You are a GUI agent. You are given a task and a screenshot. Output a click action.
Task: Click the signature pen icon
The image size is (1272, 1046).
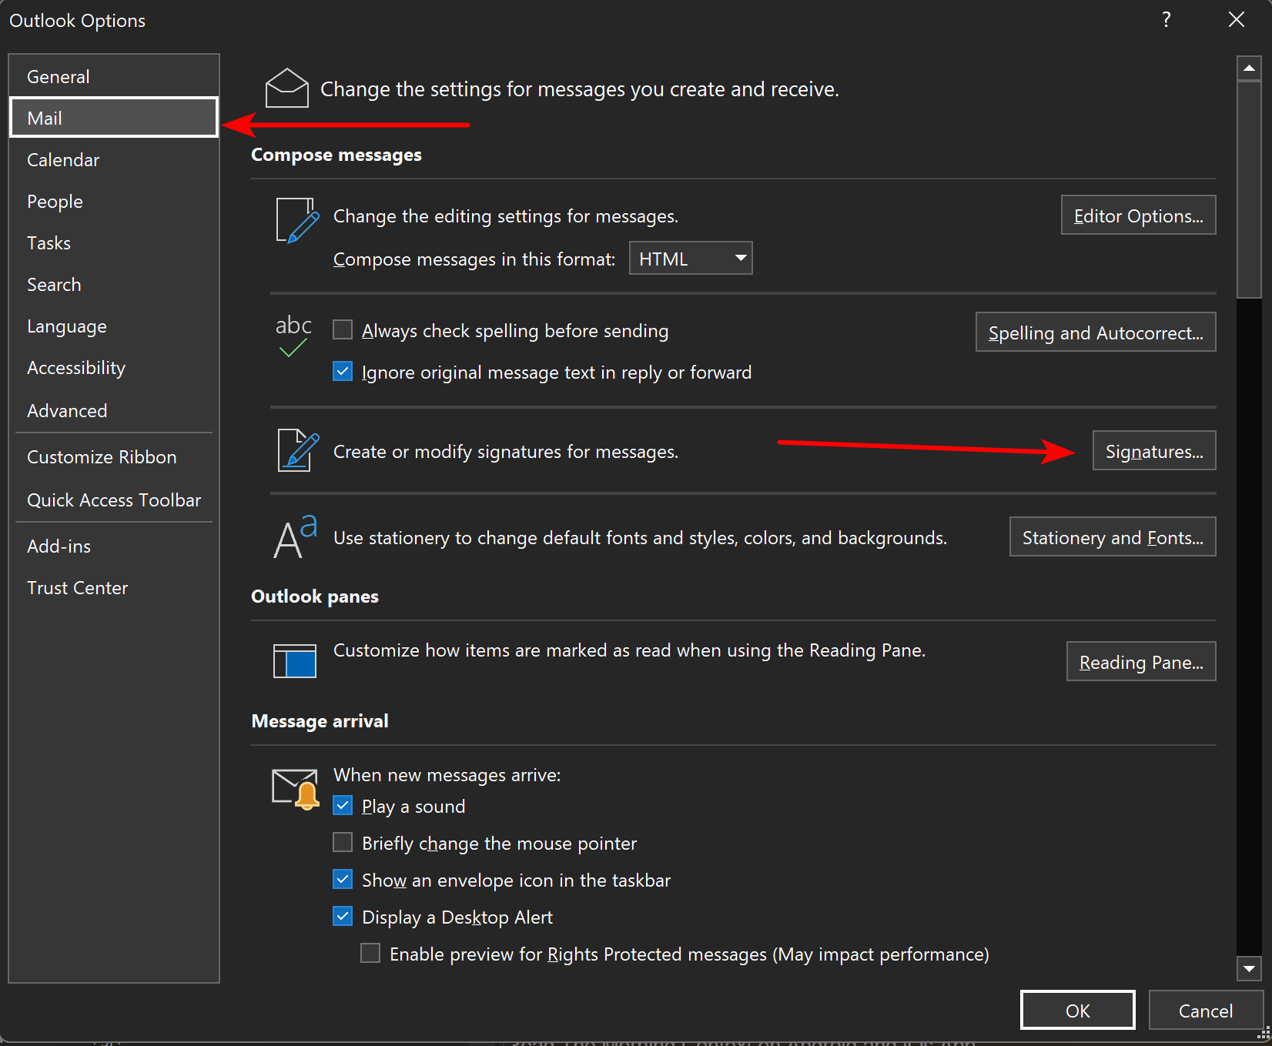298,450
